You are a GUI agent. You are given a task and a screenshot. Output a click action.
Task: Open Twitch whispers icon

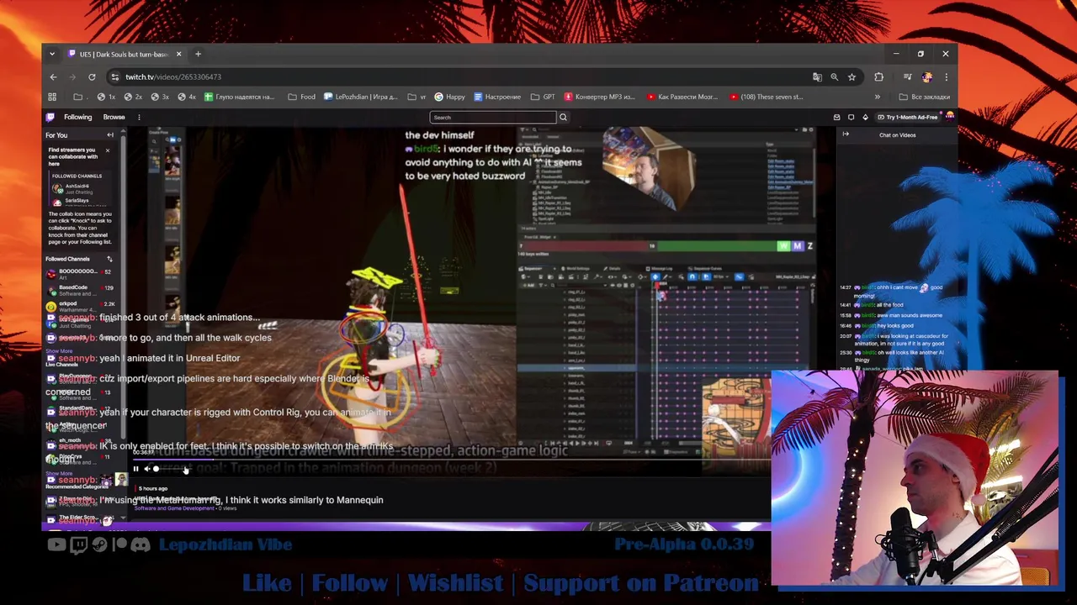pyautogui.click(x=851, y=117)
